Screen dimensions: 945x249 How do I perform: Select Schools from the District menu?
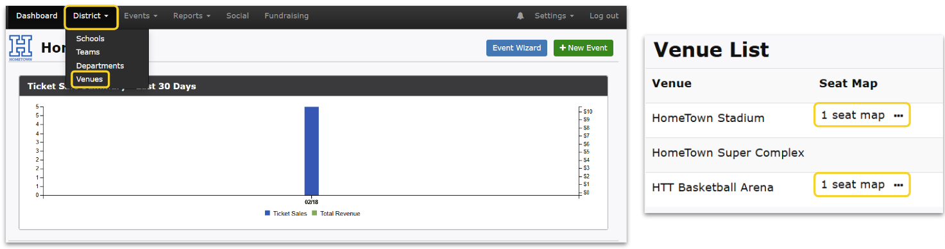coord(90,39)
